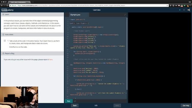Click the blue dot icon in Codecademy header
Screen dimensions: 192x108
(180, 10)
